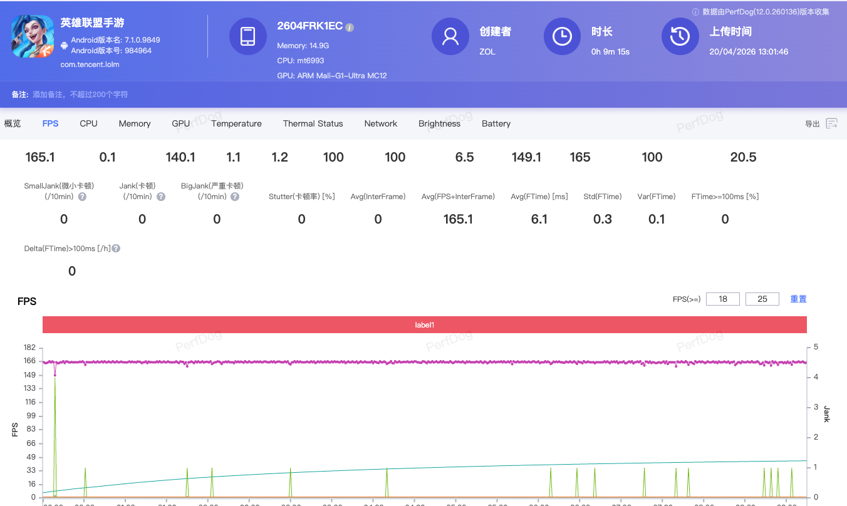The width and height of the screenshot is (847, 506).
Task: Switch to the CPU tab
Action: point(88,123)
